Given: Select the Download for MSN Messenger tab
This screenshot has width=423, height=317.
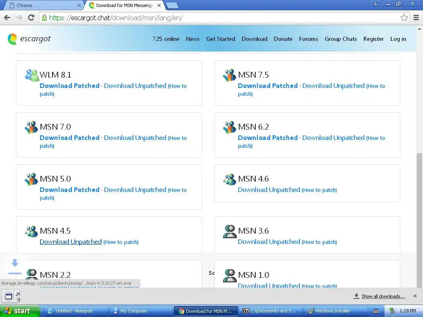Looking at the screenshot, I should 124,5.
